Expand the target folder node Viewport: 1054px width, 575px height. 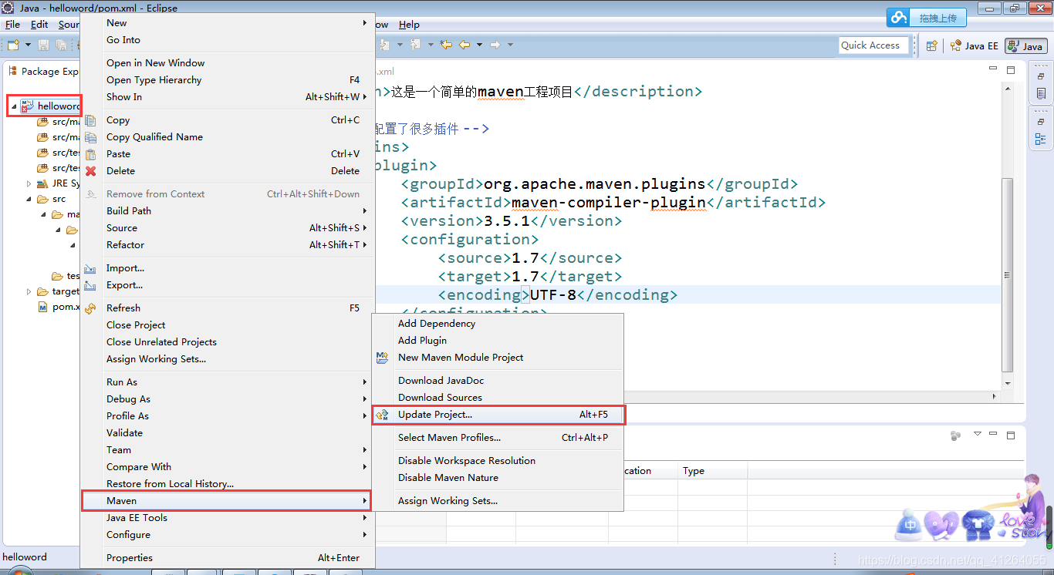29,291
